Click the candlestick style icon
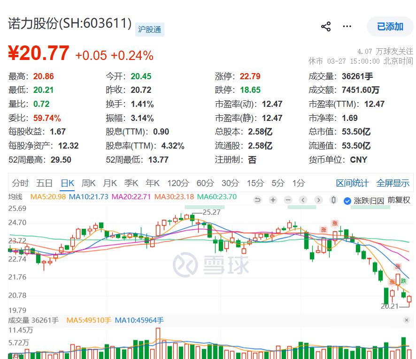Image resolution: width=416 pixels, height=359 pixels. coord(334,200)
